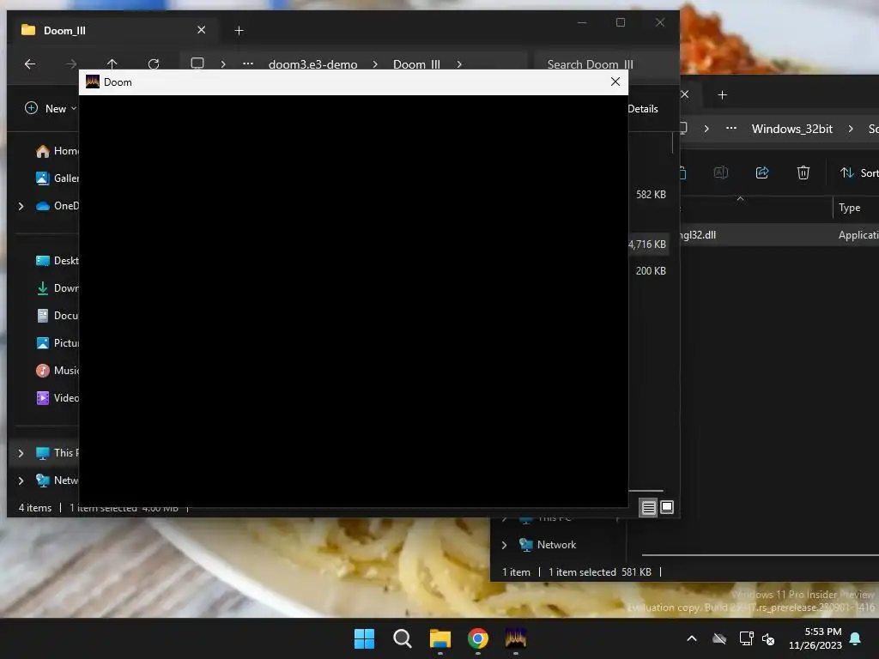Switch to Doom from the taskbar

516,638
